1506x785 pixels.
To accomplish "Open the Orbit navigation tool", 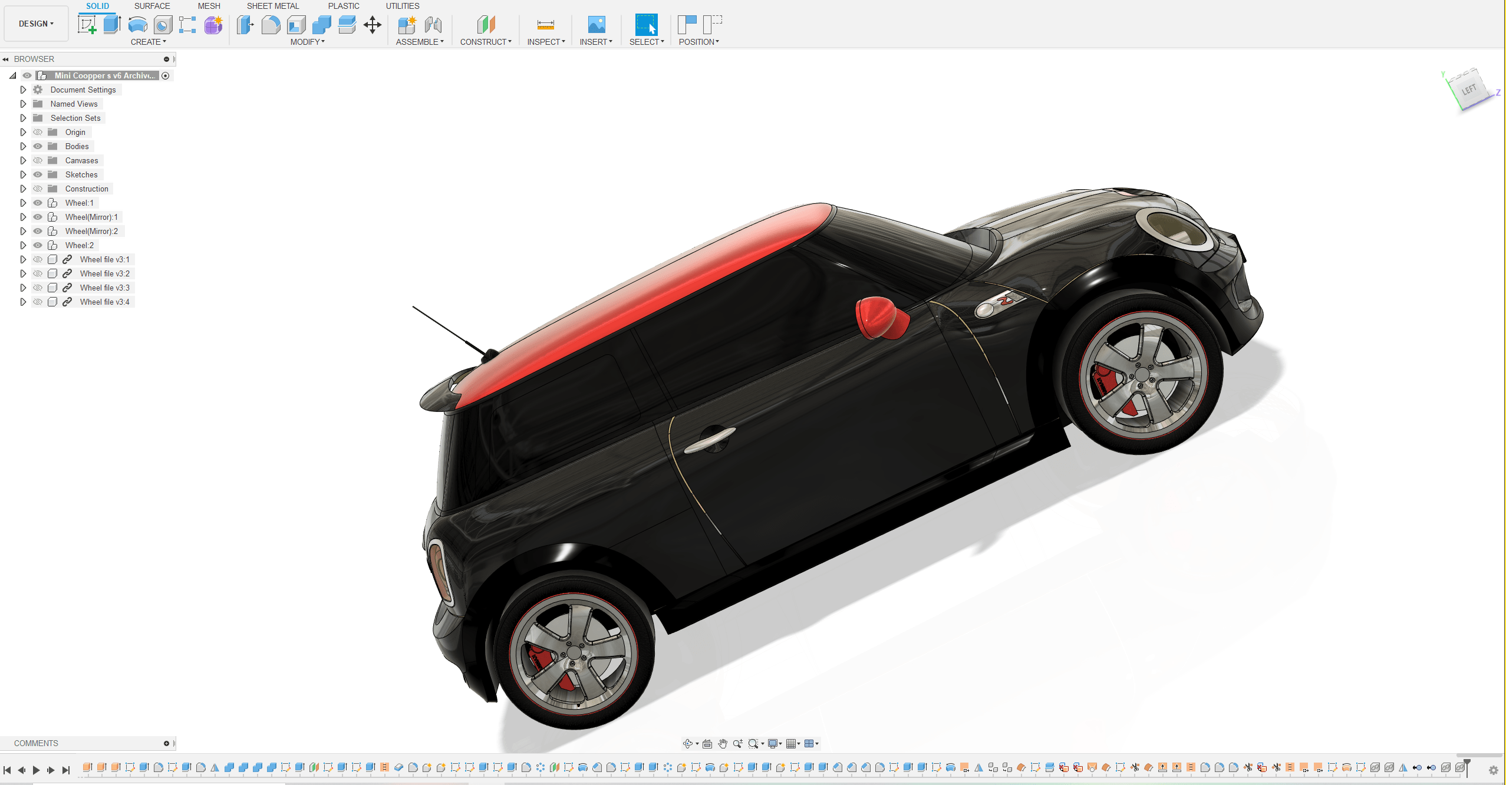I will pos(687,744).
